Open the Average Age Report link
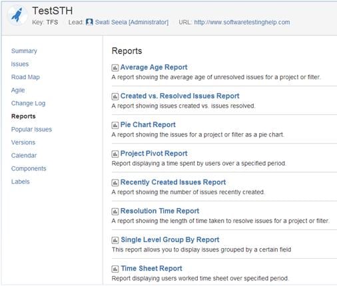The image size is (337, 286). pyautogui.click(x=154, y=67)
